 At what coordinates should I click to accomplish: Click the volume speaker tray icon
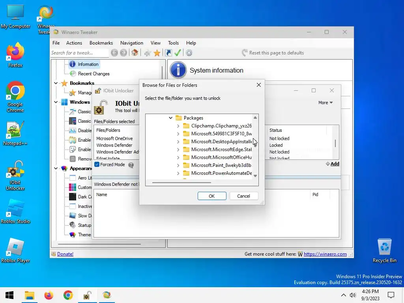(352, 295)
